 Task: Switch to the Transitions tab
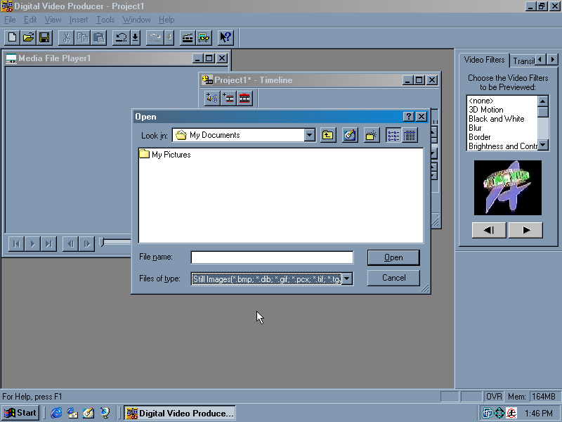[x=523, y=61]
